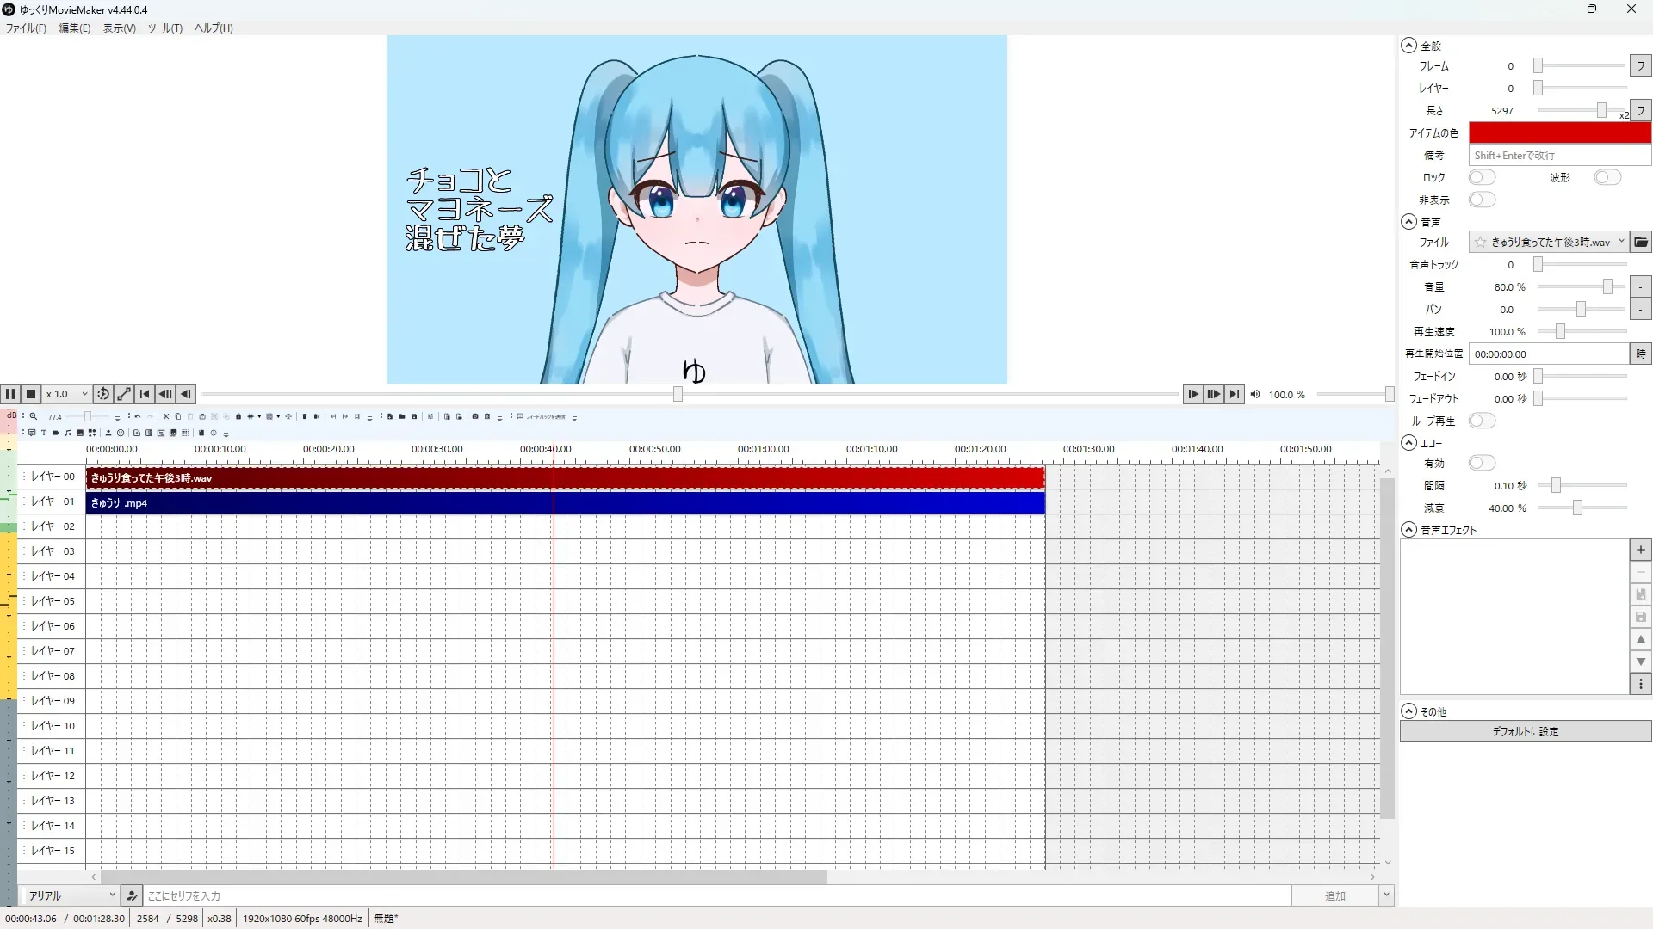Turn on the 波形 waveform toggle

tap(1607, 177)
